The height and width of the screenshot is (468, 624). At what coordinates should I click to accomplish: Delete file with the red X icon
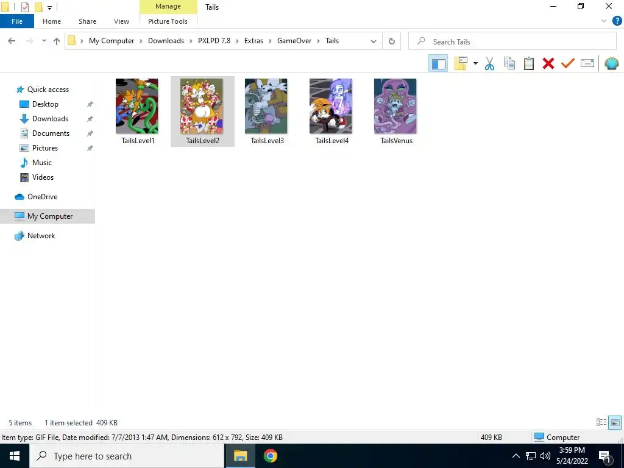point(548,63)
